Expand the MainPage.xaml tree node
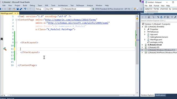Viewport: 177px width, 99px height. point(145,40)
